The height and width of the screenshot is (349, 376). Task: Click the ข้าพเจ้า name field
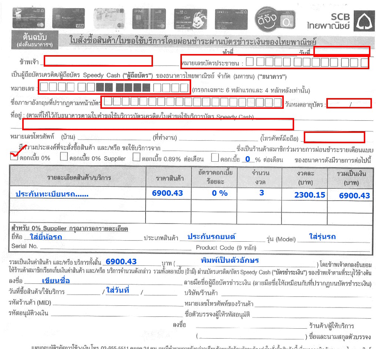[x=98, y=61]
